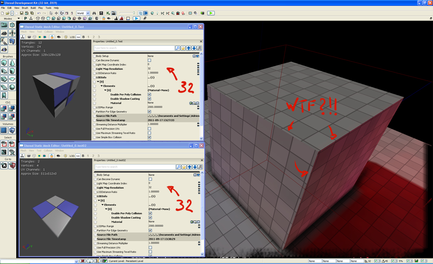Click the CSG Add button
Image resolution: width=433 pixels, height=264 pixels.
(4, 108)
